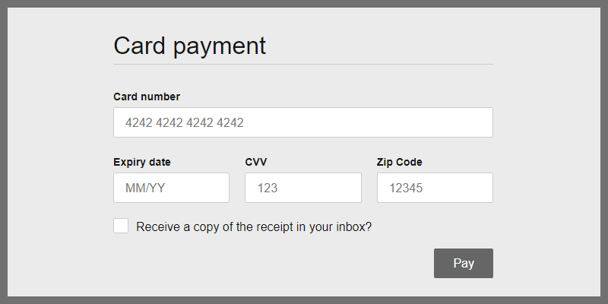Click the 'Card payment' heading

click(x=189, y=46)
